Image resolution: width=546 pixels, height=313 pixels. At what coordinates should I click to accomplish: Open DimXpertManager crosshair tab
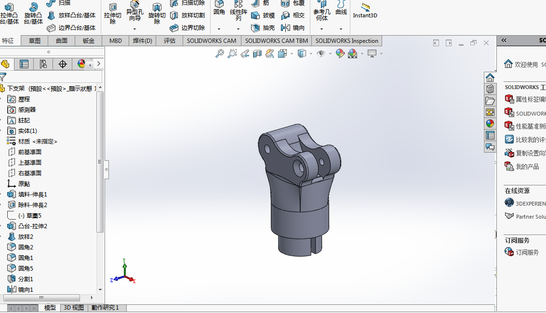click(63, 64)
